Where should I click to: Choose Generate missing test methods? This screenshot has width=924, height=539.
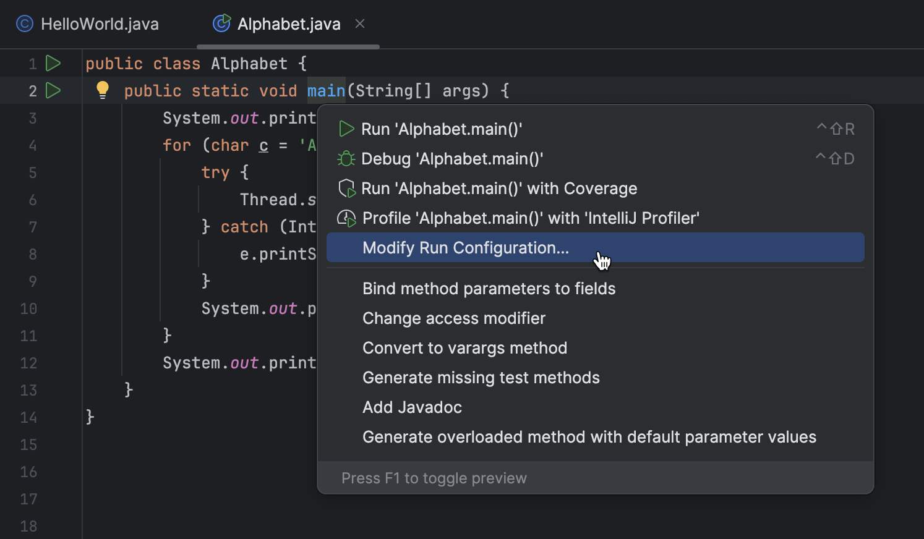click(x=481, y=377)
